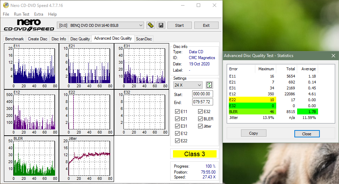This screenshot has width=339, height=184.
Task: Click the yellow Class 3 result indicator
Action: [x=195, y=154]
